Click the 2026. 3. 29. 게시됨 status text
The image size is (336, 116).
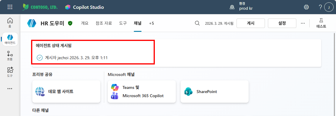219,23
